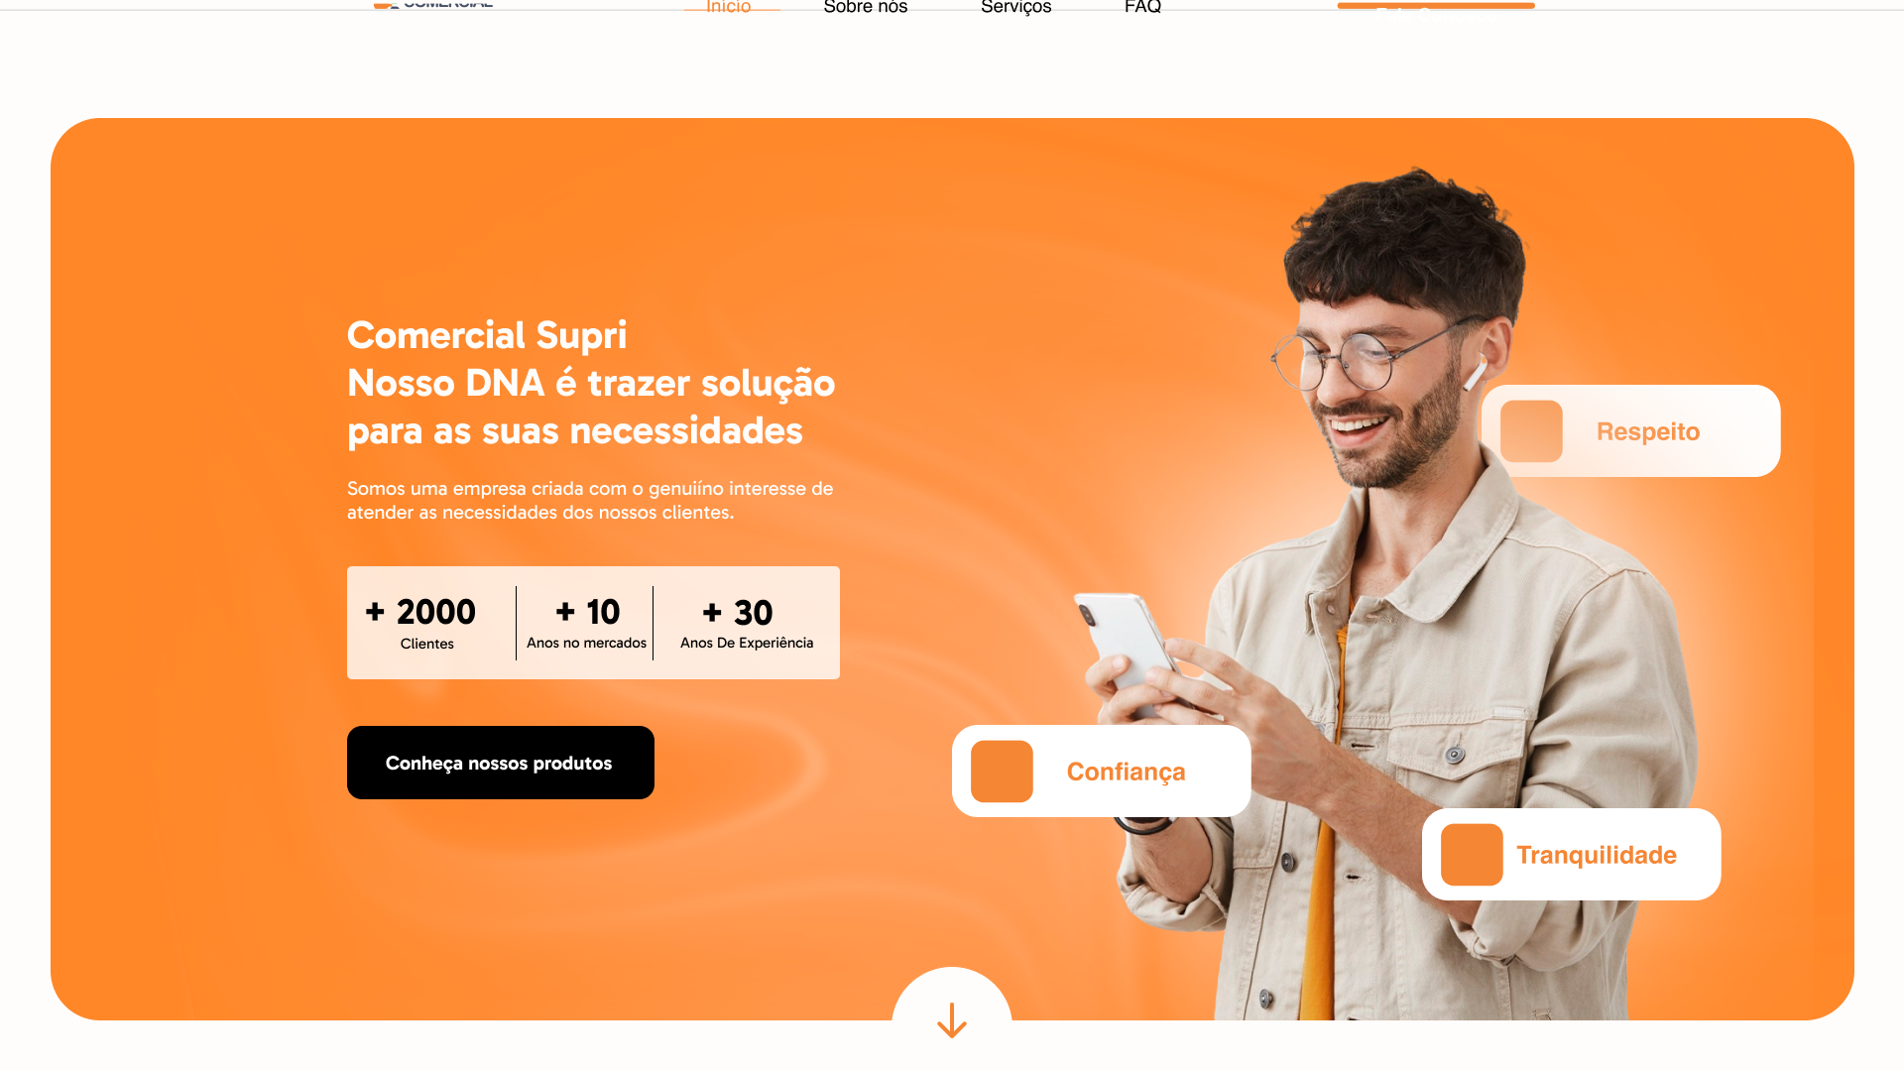
Task: Click the pale square icon beside Respeito
Action: pyautogui.click(x=1531, y=431)
